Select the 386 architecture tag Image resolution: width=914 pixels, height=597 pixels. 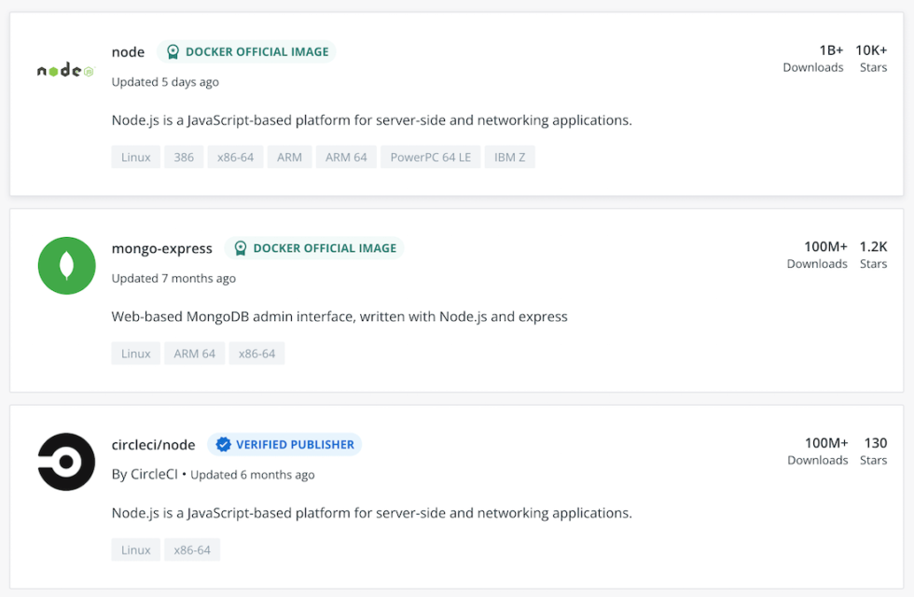coord(184,157)
